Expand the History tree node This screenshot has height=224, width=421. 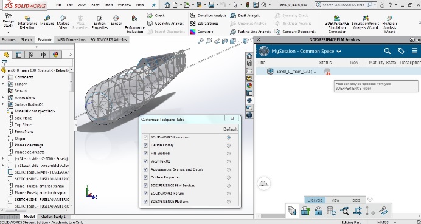3,84
